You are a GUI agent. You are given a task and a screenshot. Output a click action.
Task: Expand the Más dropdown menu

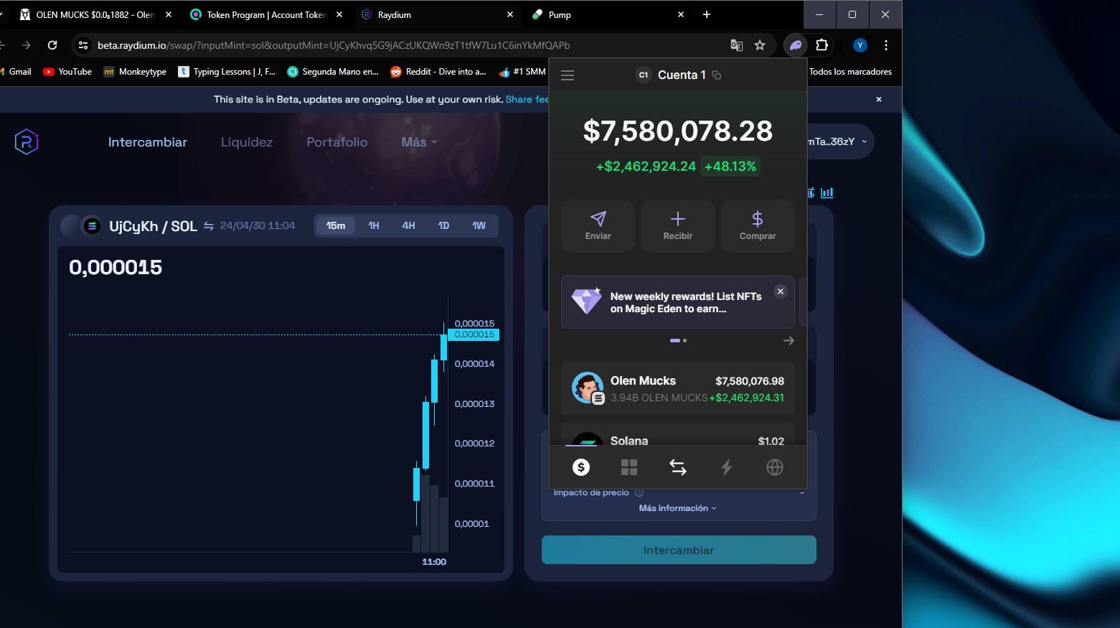click(x=419, y=142)
